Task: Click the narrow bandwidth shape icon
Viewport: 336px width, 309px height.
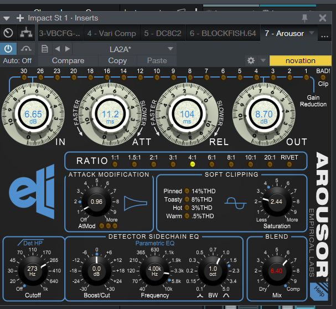Action: click(200, 296)
